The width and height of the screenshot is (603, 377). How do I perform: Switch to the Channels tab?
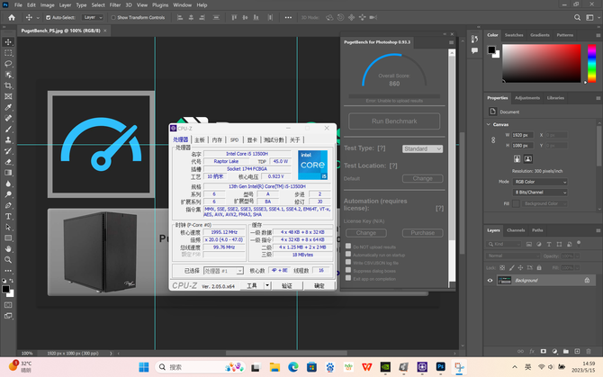(516, 230)
